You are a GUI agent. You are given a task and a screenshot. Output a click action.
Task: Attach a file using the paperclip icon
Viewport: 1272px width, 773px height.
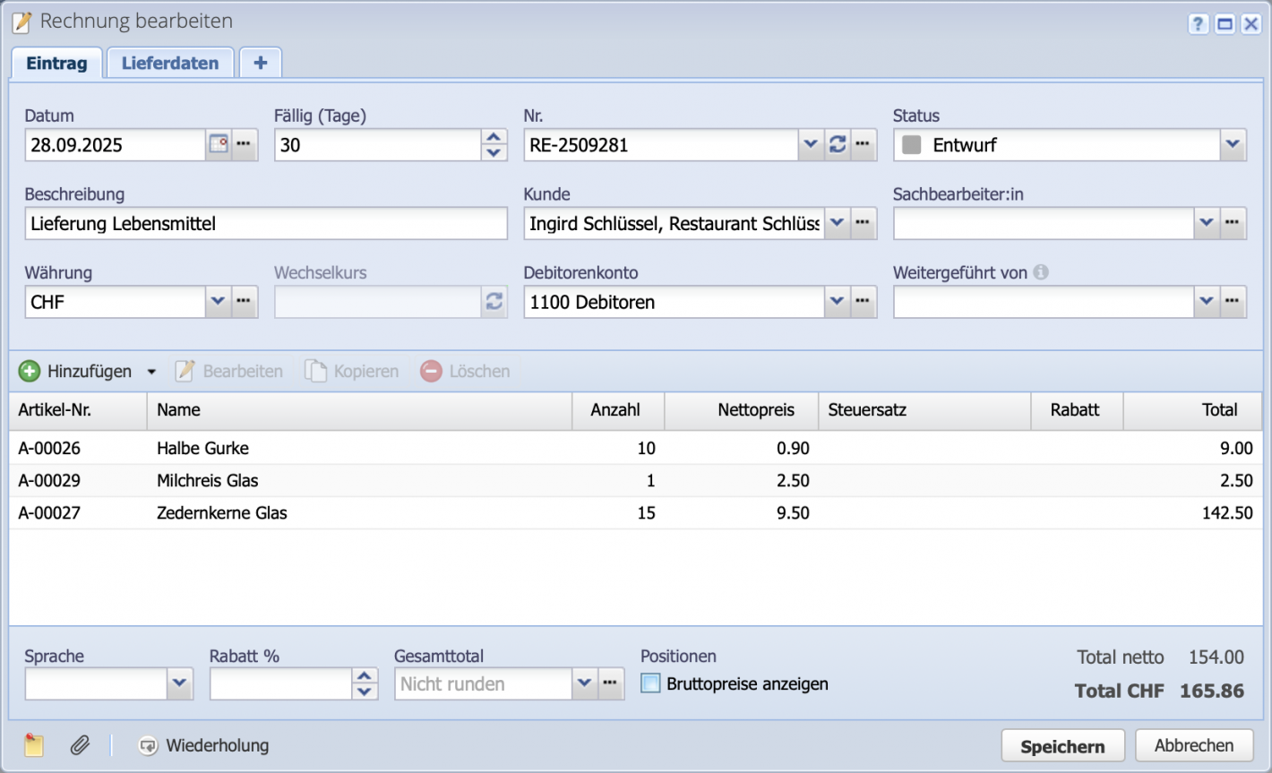(x=80, y=744)
